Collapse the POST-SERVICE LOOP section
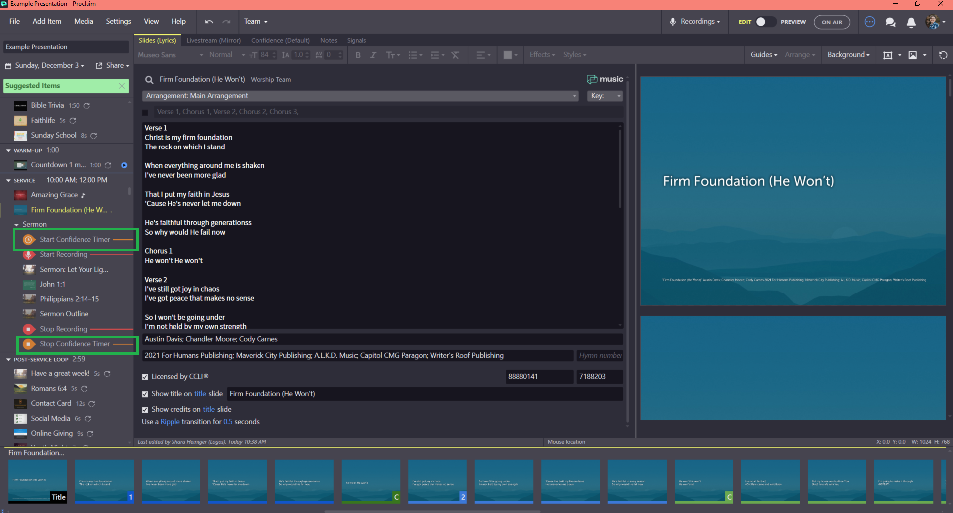 tap(8, 359)
